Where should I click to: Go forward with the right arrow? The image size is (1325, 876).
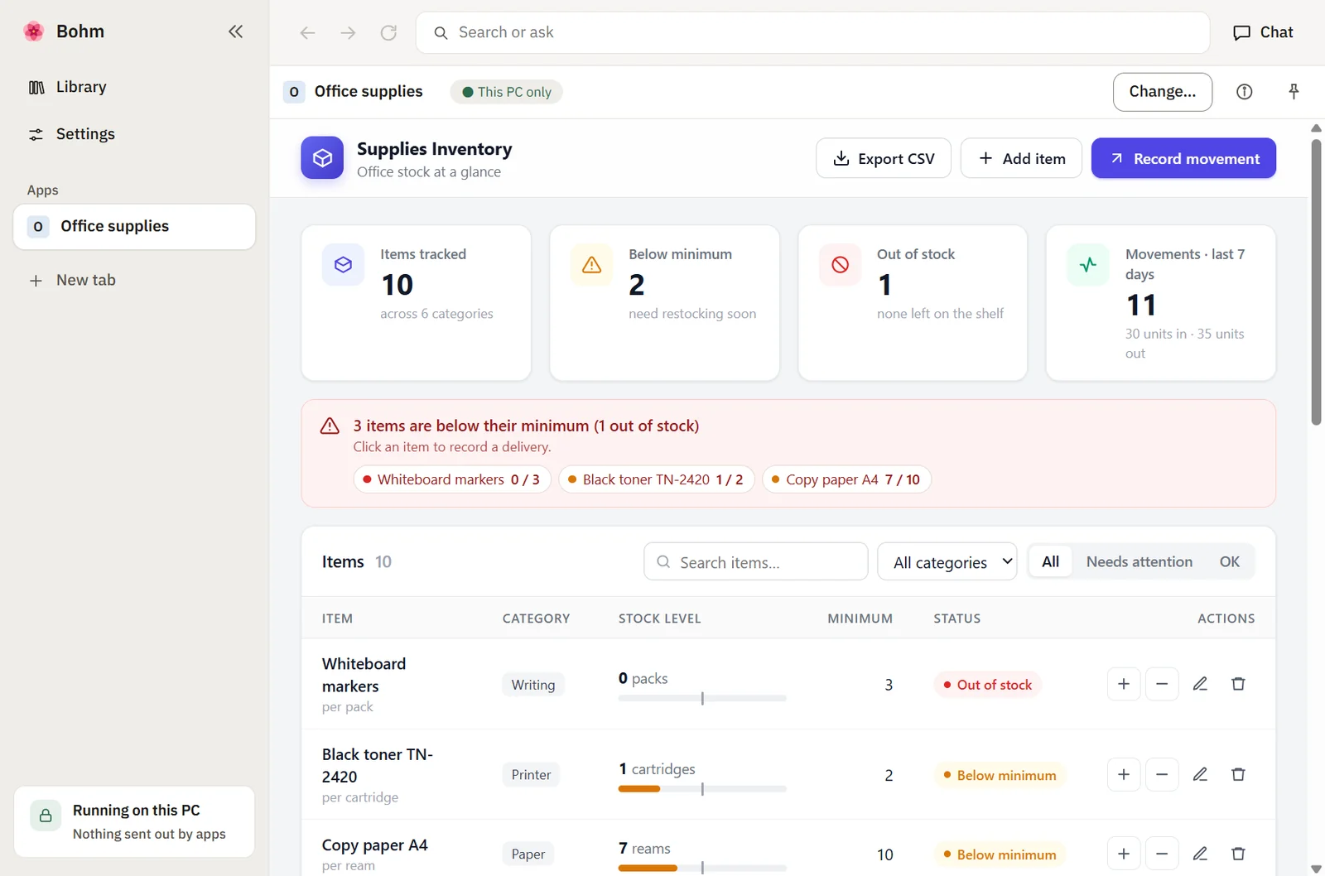tap(348, 32)
